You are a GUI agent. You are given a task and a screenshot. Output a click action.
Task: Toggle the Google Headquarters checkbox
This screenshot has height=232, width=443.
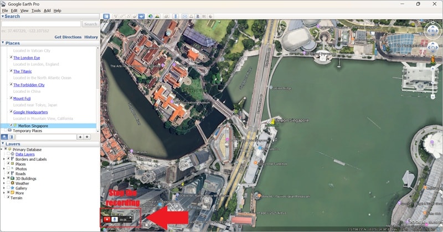(x=11, y=112)
